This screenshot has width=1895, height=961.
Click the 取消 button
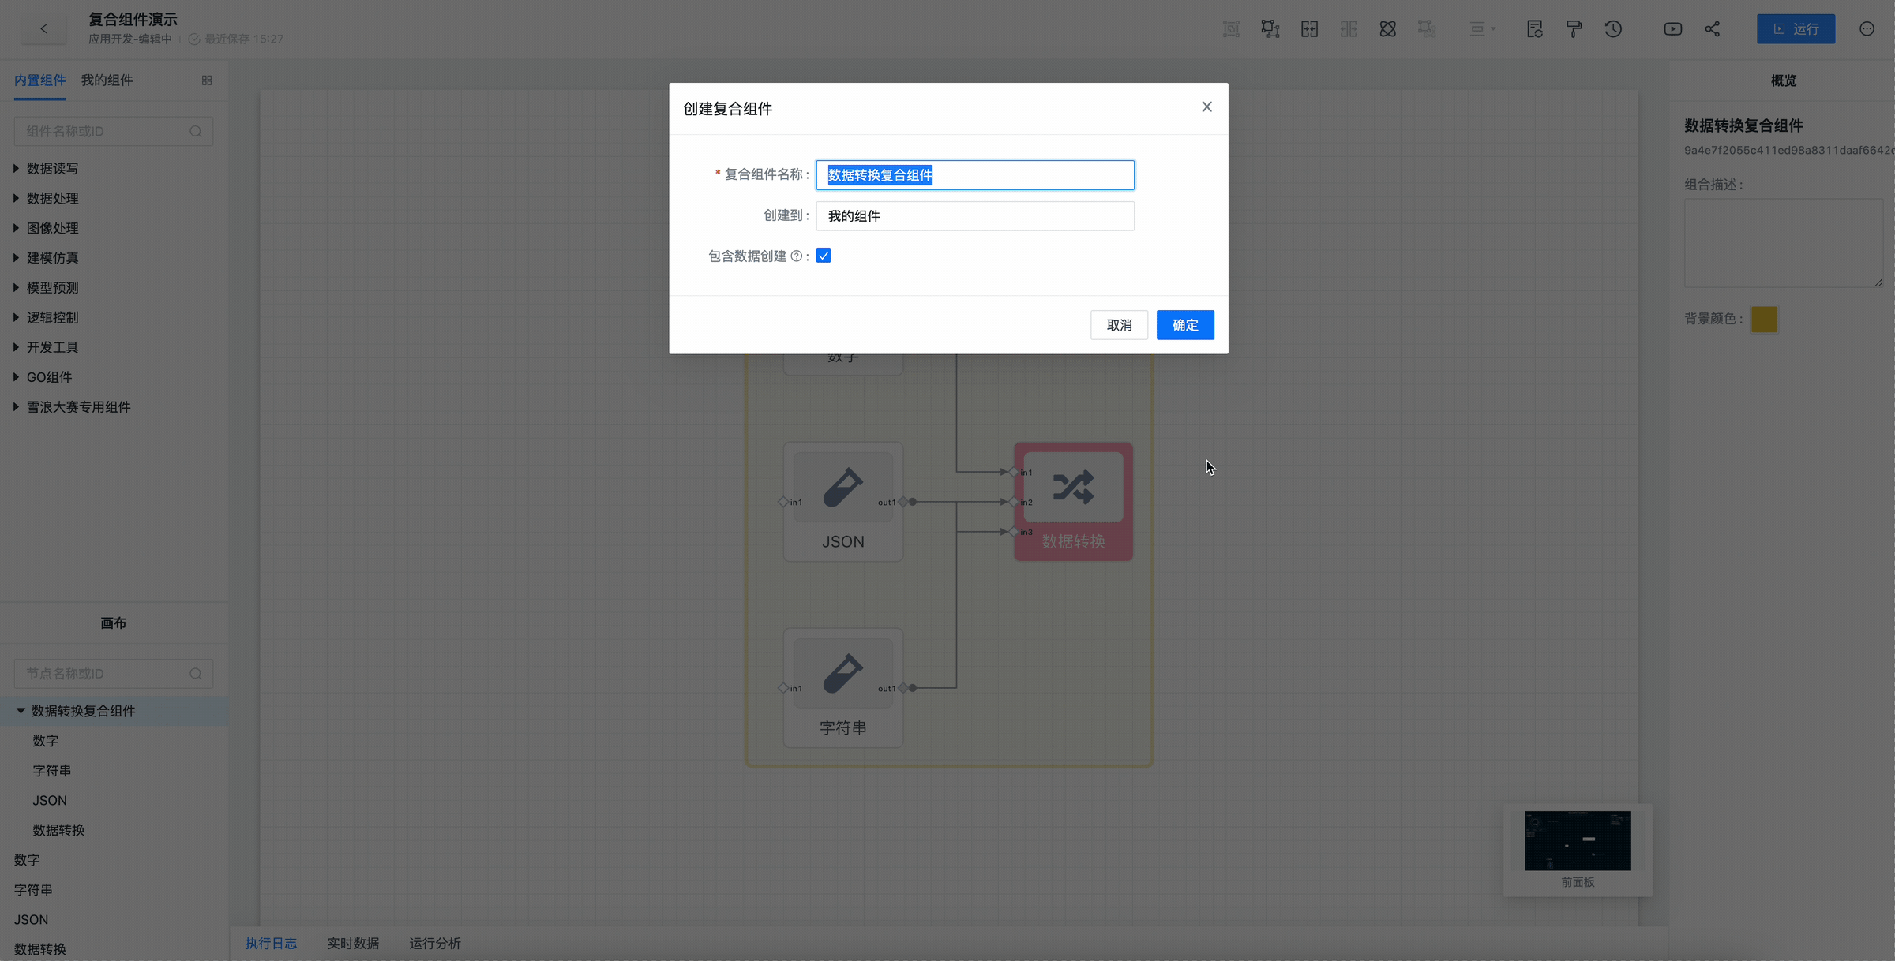point(1119,324)
